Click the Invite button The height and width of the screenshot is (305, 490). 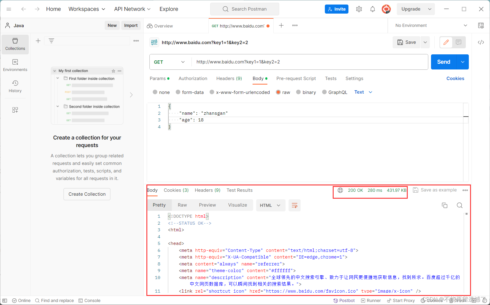[337, 9]
